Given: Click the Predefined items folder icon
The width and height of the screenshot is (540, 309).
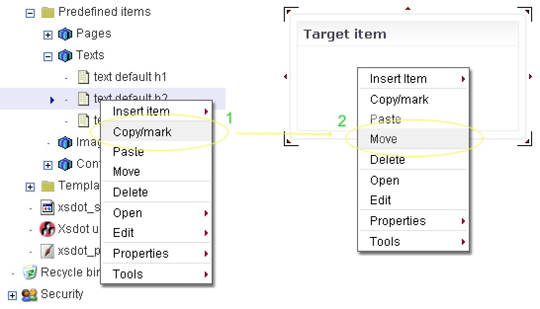Looking at the screenshot, I should click(x=47, y=12).
